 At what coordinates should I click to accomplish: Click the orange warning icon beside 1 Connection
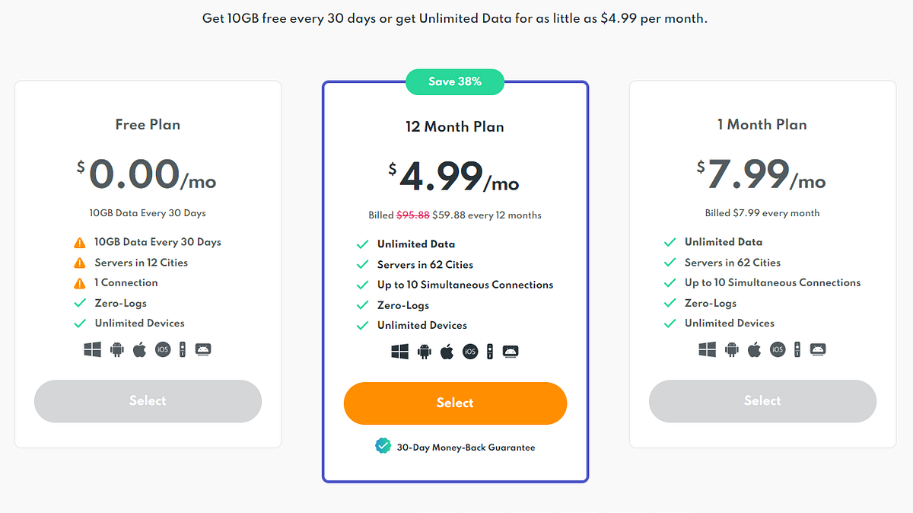pos(79,283)
